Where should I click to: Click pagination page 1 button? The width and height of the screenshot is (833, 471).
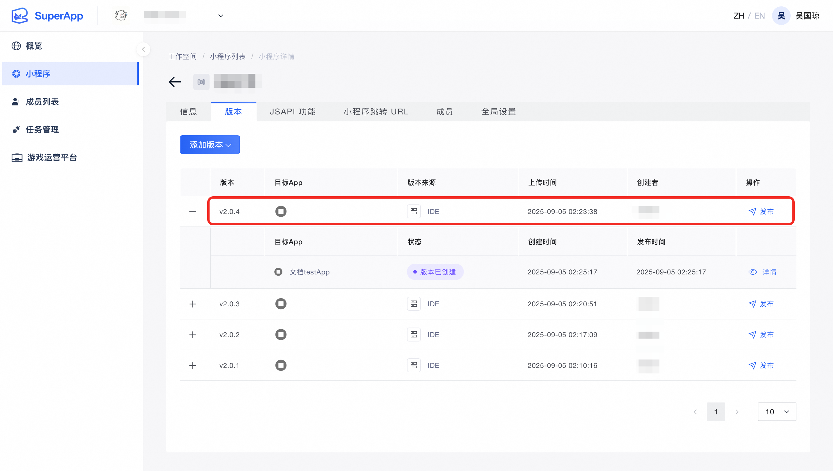point(716,411)
